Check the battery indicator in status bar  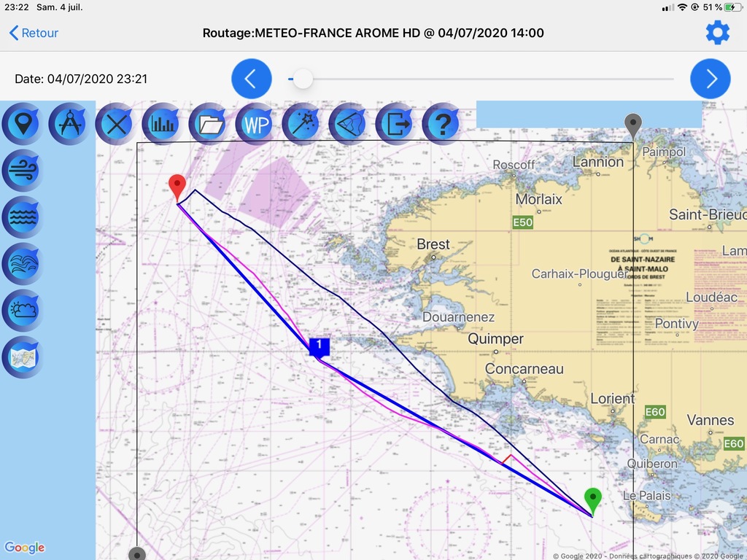[x=732, y=7]
